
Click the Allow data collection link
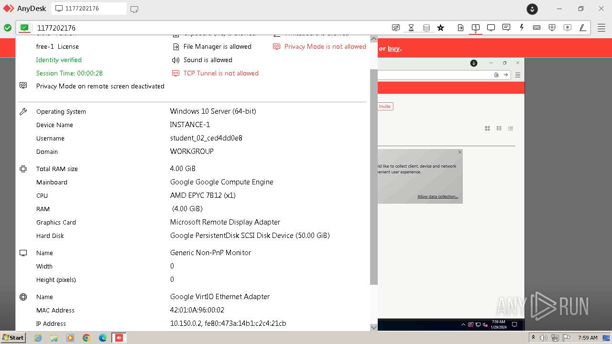pos(437,197)
